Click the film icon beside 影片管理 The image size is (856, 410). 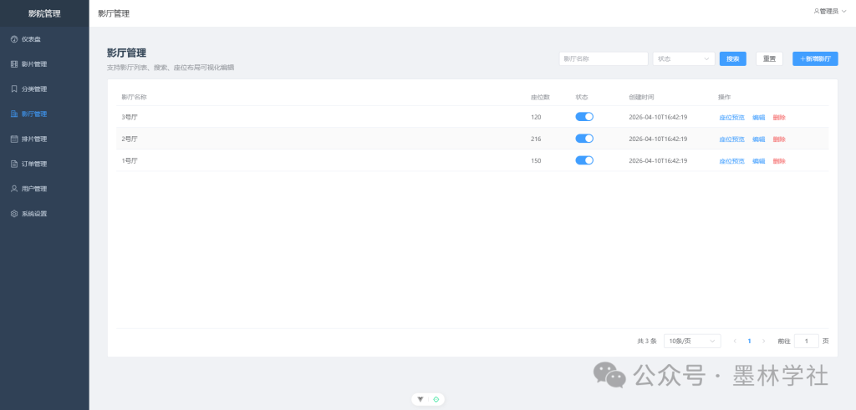pos(14,64)
